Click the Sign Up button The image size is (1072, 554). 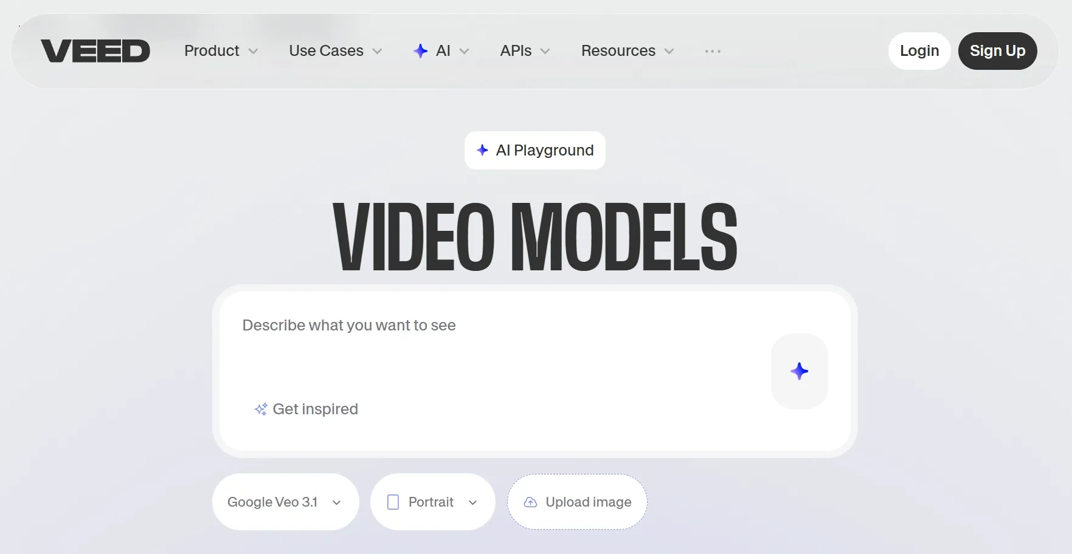point(997,51)
